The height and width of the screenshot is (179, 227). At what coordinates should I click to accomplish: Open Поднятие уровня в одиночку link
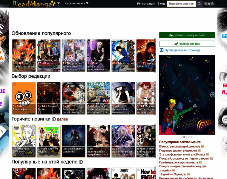[x=178, y=151]
